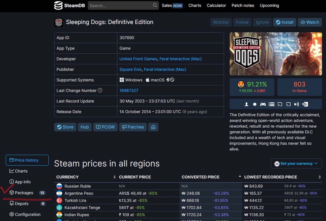326x221 pixels.
Task: Click the Indian flag icon
Action: 59,214
